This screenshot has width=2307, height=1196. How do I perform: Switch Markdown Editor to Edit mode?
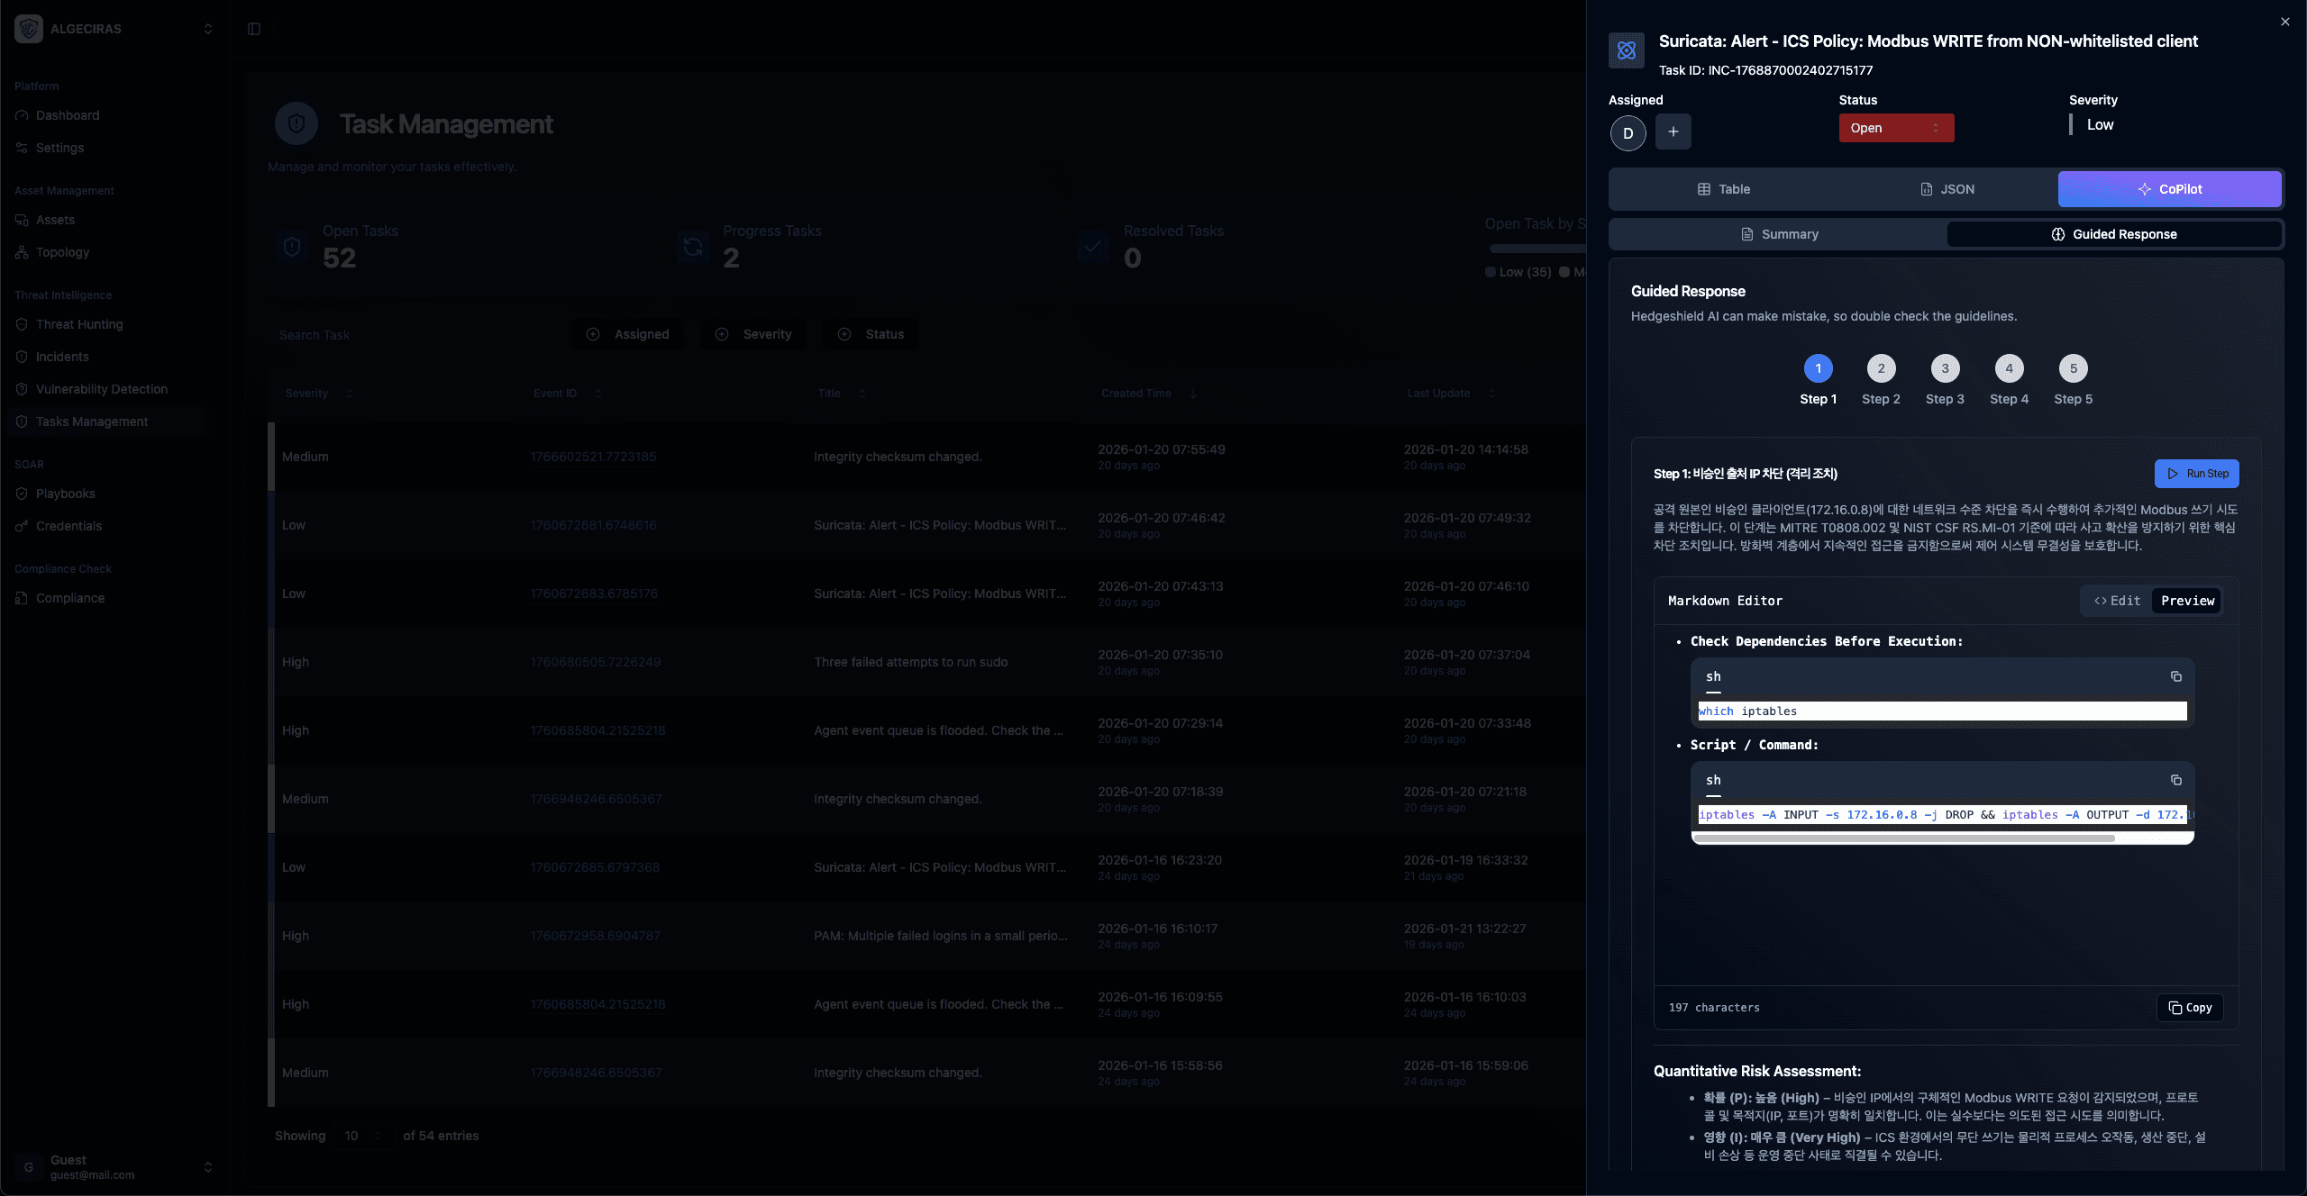tap(2116, 601)
